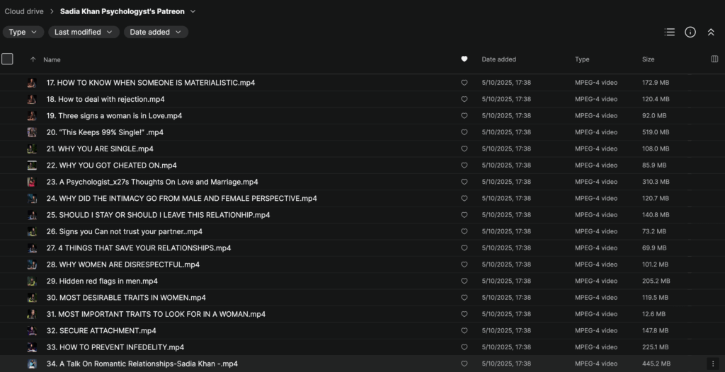This screenshot has width=725, height=372.
Task: Open column settings icon in header
Action: [x=714, y=59]
